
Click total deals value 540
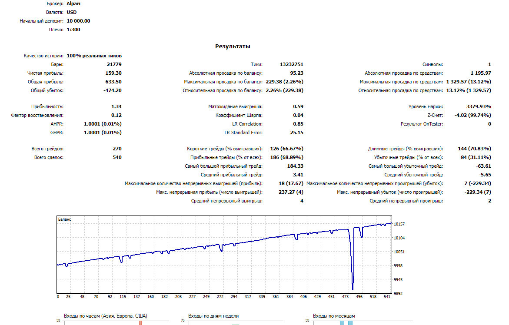117,157
